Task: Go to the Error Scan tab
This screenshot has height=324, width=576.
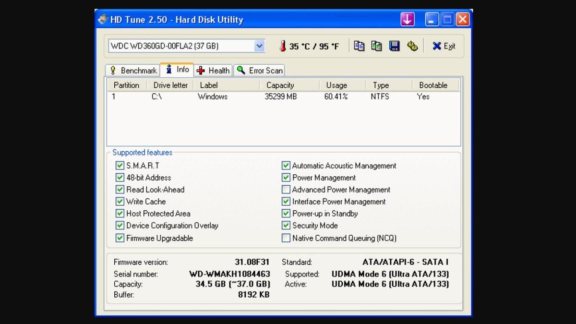Action: (260, 71)
